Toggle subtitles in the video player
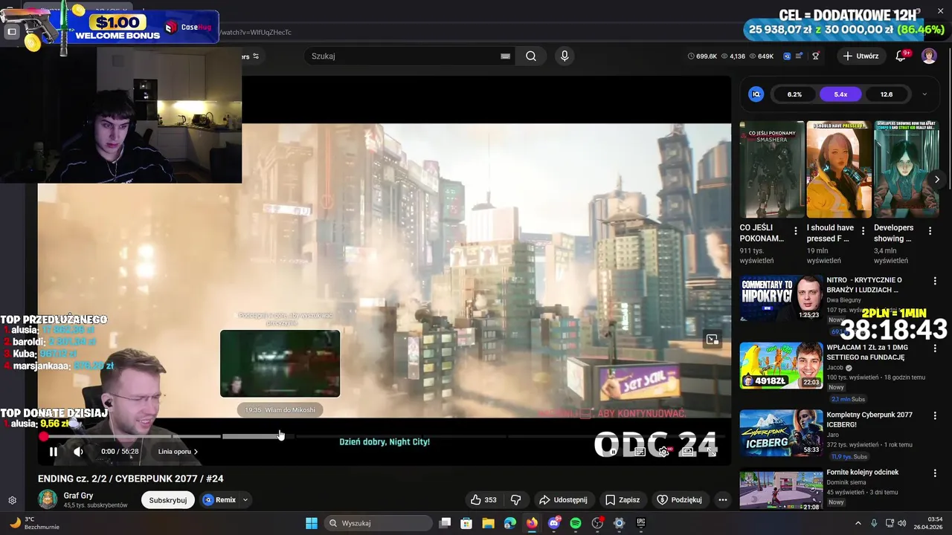This screenshot has width=952, height=535. (640, 452)
